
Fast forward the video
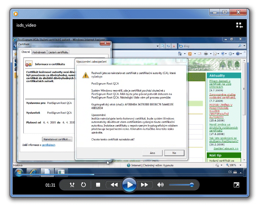tap(144, 185)
